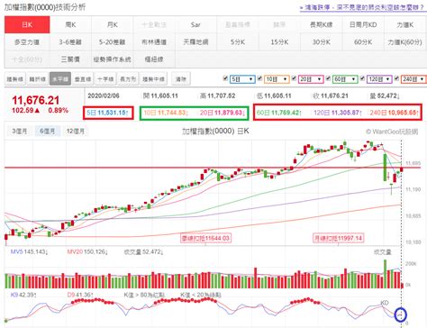Open the 長期K線 tab
The image size is (427, 328).
coord(322,24)
